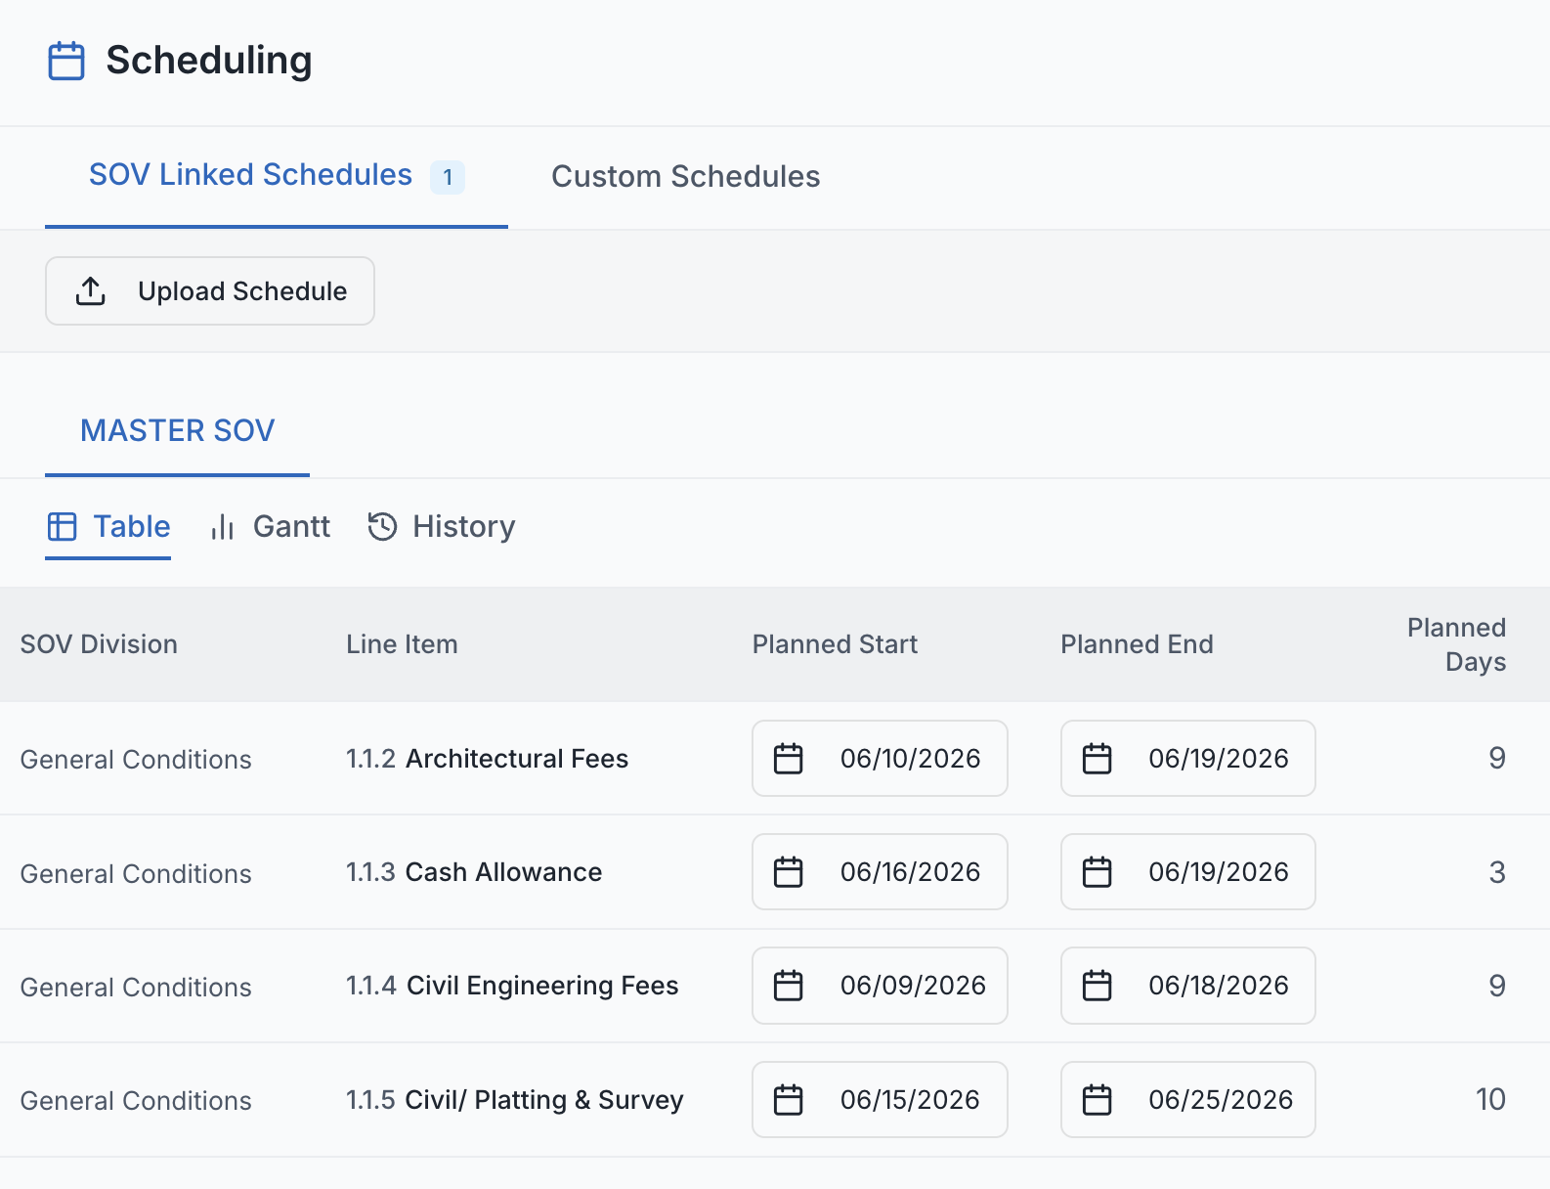Image resolution: width=1550 pixels, height=1189 pixels.
Task: Edit Architectural Fees planned end 06/19/2026
Action: [x=1188, y=759]
